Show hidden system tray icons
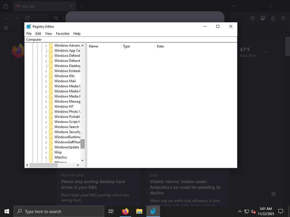This screenshot has height=217, width=290. click(x=240, y=211)
